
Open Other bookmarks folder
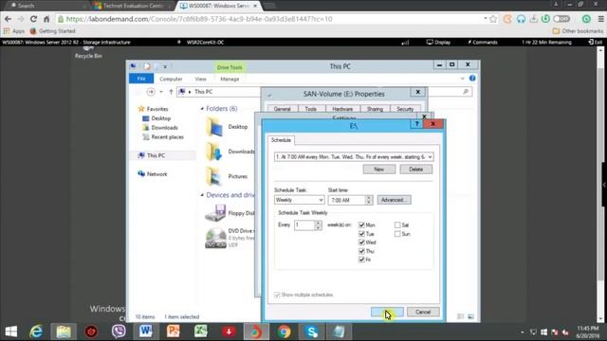[x=578, y=31]
